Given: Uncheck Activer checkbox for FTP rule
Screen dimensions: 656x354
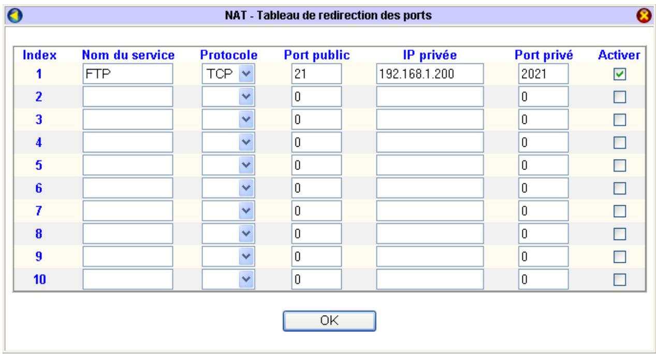Looking at the screenshot, I should tap(619, 75).
